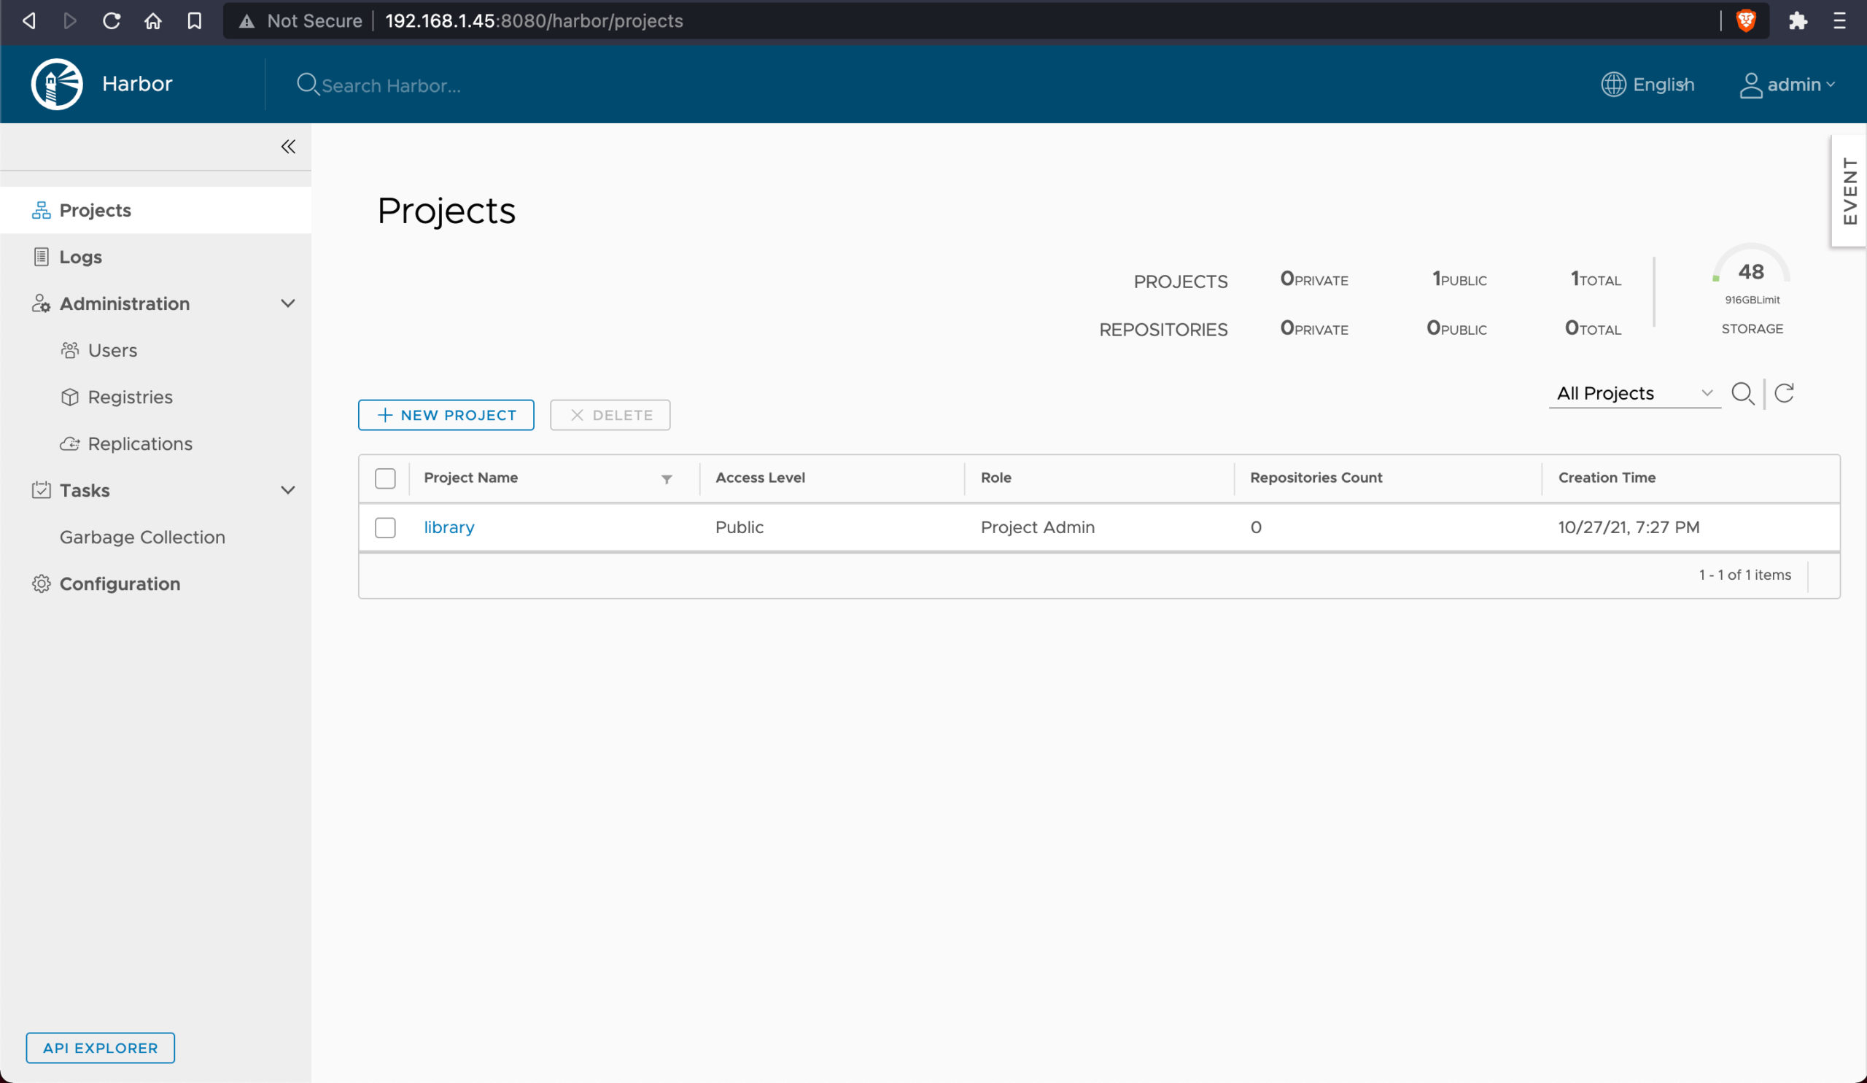Click the Not Secure warning triangle

pyautogui.click(x=247, y=21)
